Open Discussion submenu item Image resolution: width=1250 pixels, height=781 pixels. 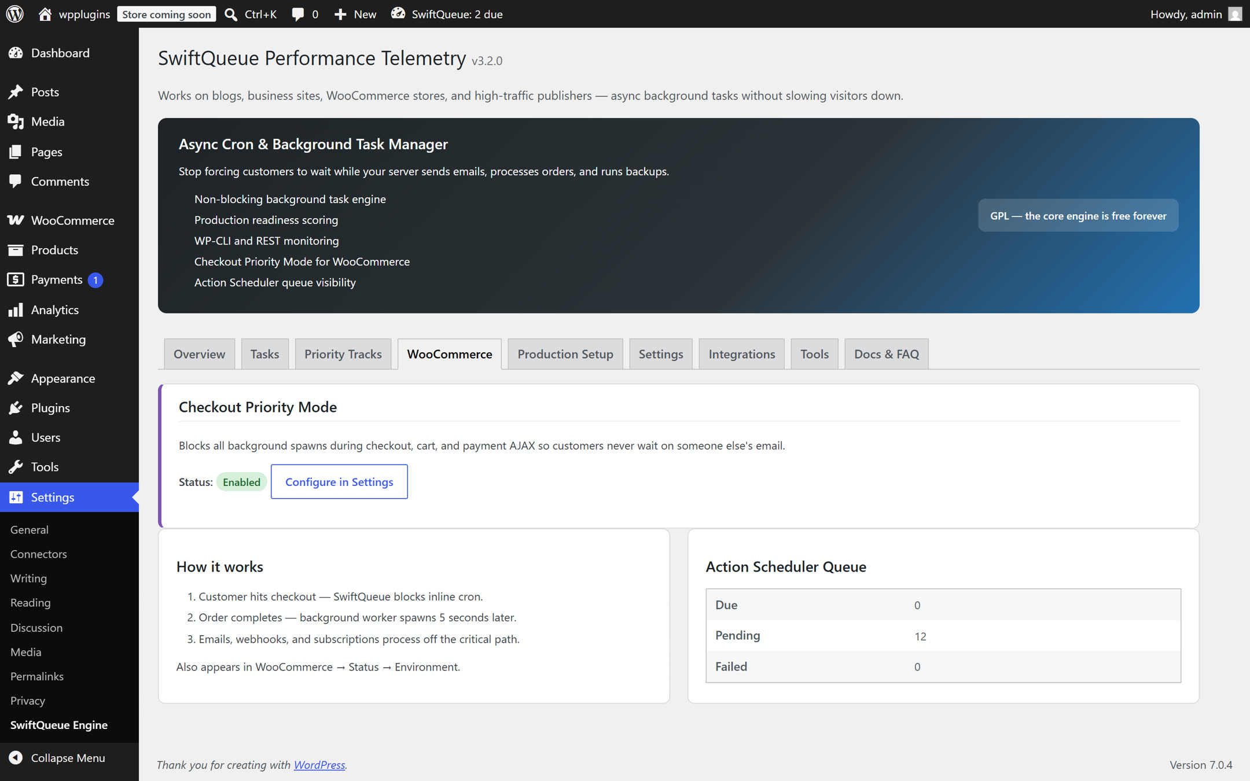click(x=36, y=627)
